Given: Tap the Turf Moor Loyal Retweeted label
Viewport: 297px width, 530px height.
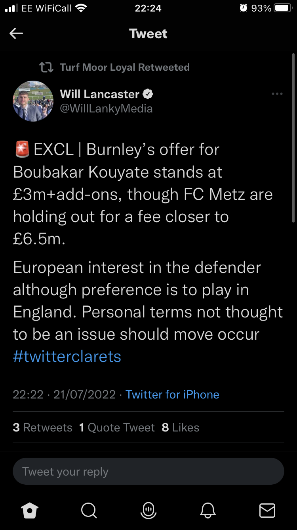Looking at the screenshot, I should 124,68.
